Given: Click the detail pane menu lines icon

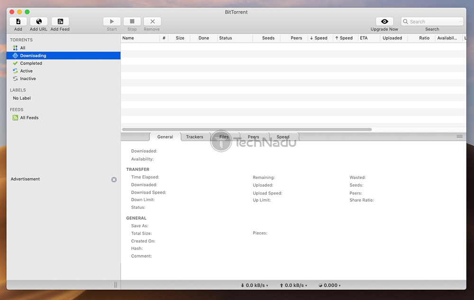Looking at the screenshot, I should click(x=459, y=137).
